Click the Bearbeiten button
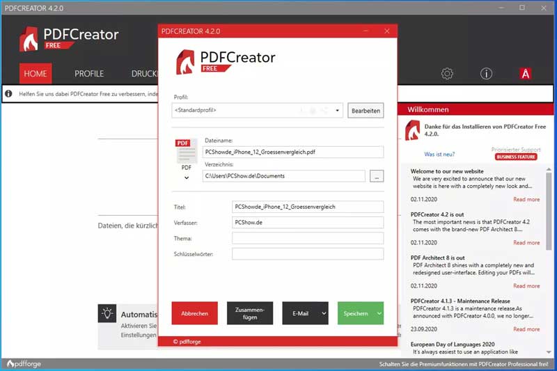 pyautogui.click(x=366, y=111)
